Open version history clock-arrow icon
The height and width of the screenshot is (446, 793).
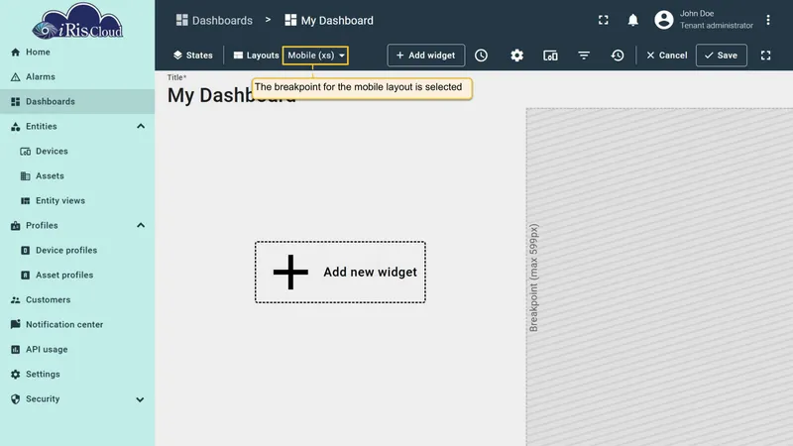pyautogui.click(x=617, y=56)
